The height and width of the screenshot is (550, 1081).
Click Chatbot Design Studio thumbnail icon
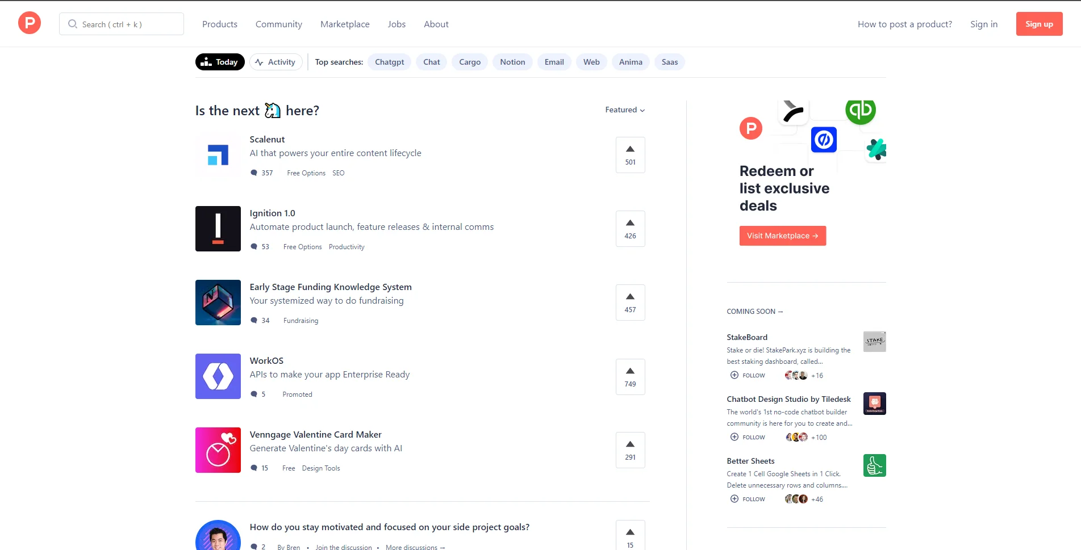tap(874, 404)
